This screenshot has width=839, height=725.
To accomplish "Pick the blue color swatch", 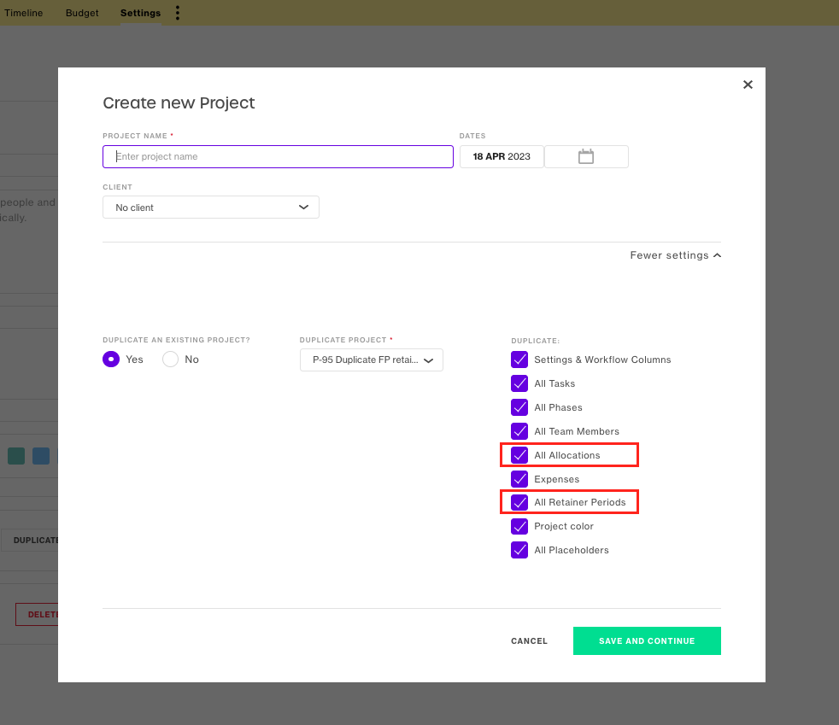I will [x=41, y=456].
